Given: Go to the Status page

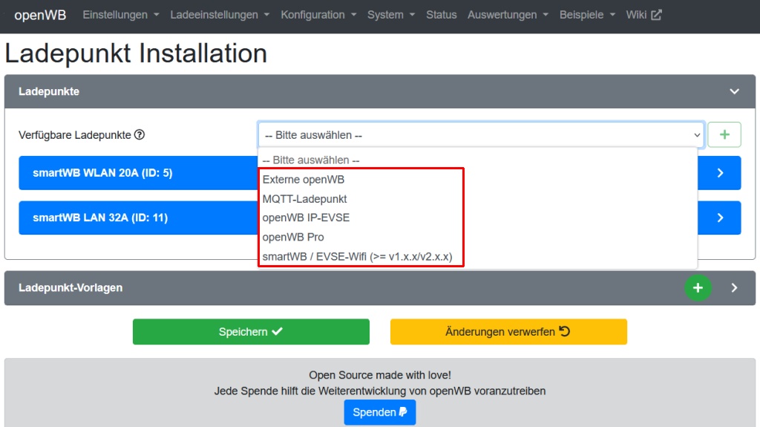Looking at the screenshot, I should pyautogui.click(x=441, y=15).
